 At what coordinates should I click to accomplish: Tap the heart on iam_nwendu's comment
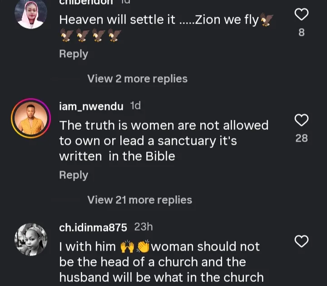pos(302,120)
